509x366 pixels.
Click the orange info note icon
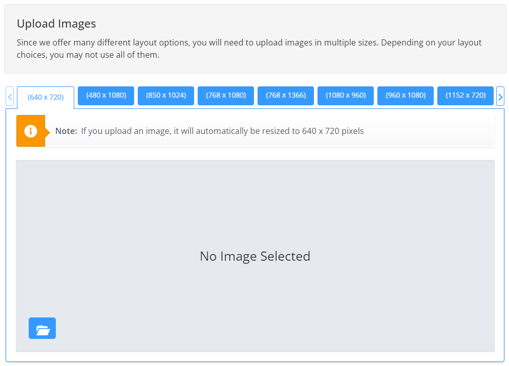[31, 131]
